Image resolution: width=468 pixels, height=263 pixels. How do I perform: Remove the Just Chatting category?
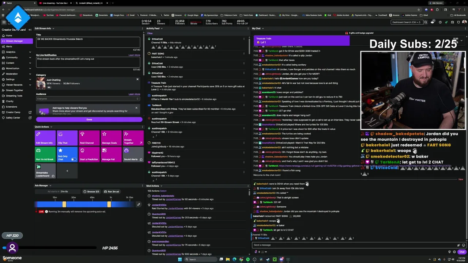coord(137,79)
